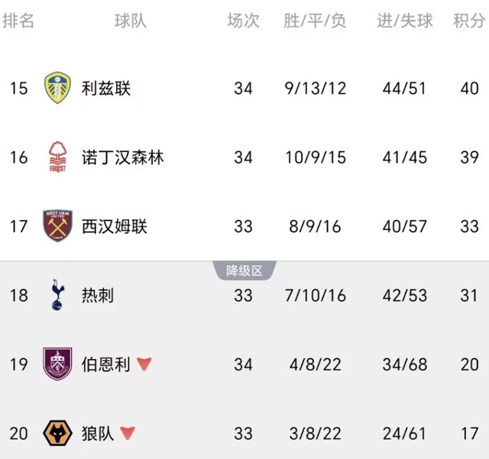The height and width of the screenshot is (459, 489).
Task: Click the West Ham United crest
Action: coord(57,226)
